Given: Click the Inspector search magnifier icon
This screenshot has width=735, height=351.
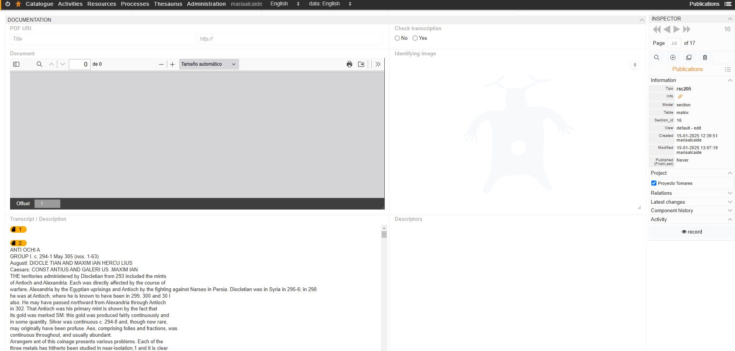Looking at the screenshot, I should [657, 58].
